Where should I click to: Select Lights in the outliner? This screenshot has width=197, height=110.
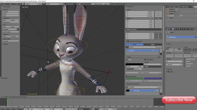(x=171, y=18)
